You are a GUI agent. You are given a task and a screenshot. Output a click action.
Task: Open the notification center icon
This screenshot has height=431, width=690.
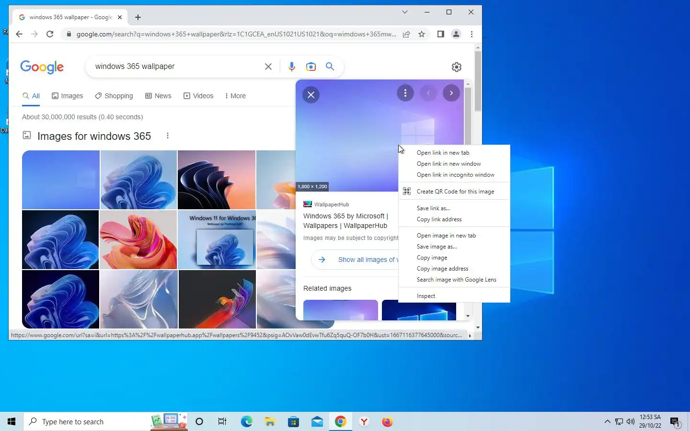pyautogui.click(x=675, y=421)
